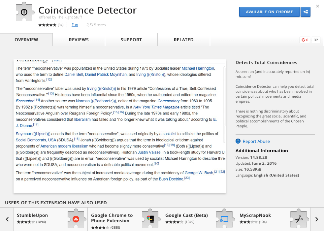Go to the Related tab

pyautogui.click(x=183, y=40)
